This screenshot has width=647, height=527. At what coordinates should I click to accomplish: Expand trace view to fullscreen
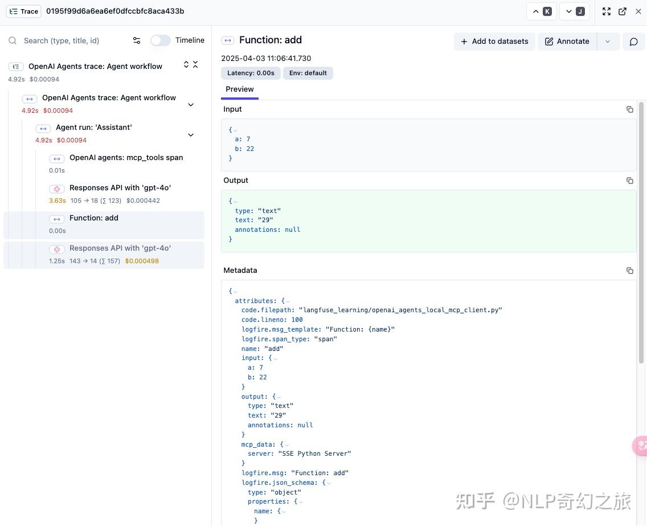606,11
